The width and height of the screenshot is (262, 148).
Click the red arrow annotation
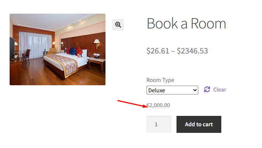(132, 103)
